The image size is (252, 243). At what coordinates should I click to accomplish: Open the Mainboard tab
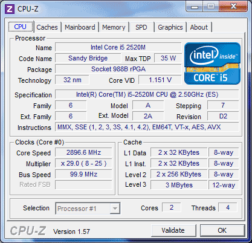click(x=80, y=27)
